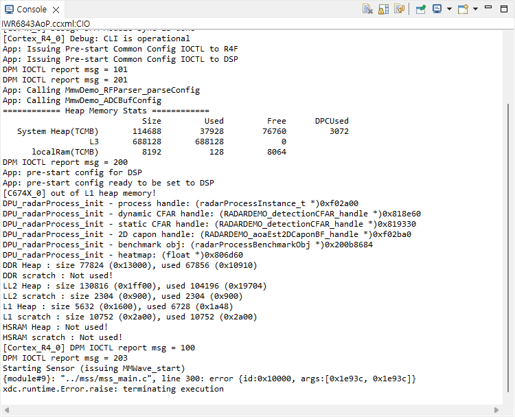Pin the console view

pos(420,9)
